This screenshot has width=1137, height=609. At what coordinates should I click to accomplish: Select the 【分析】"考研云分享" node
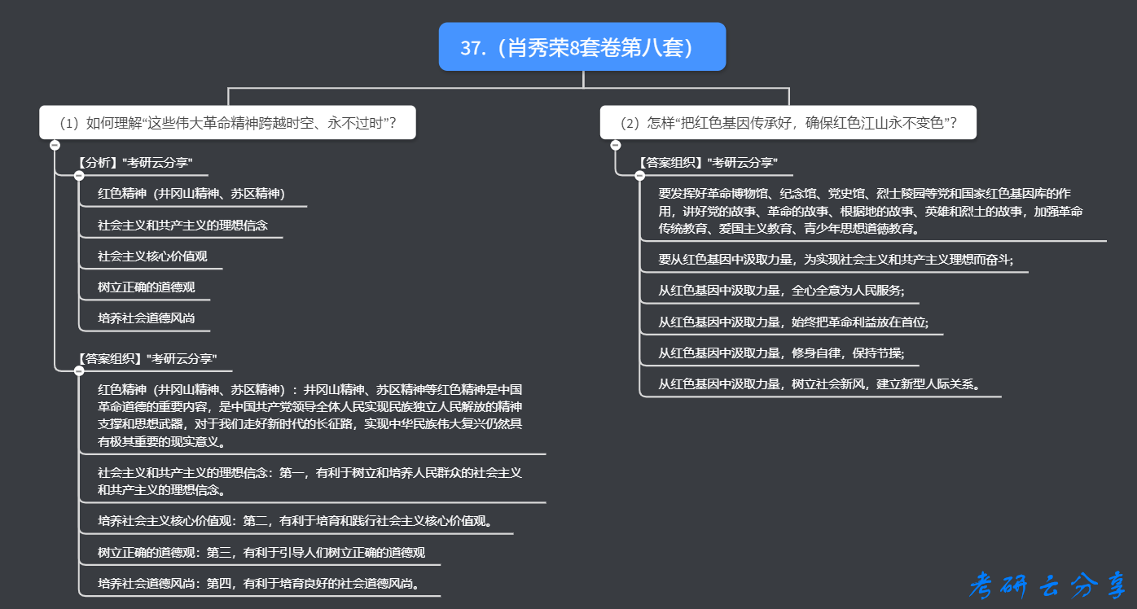pyautogui.click(x=134, y=162)
